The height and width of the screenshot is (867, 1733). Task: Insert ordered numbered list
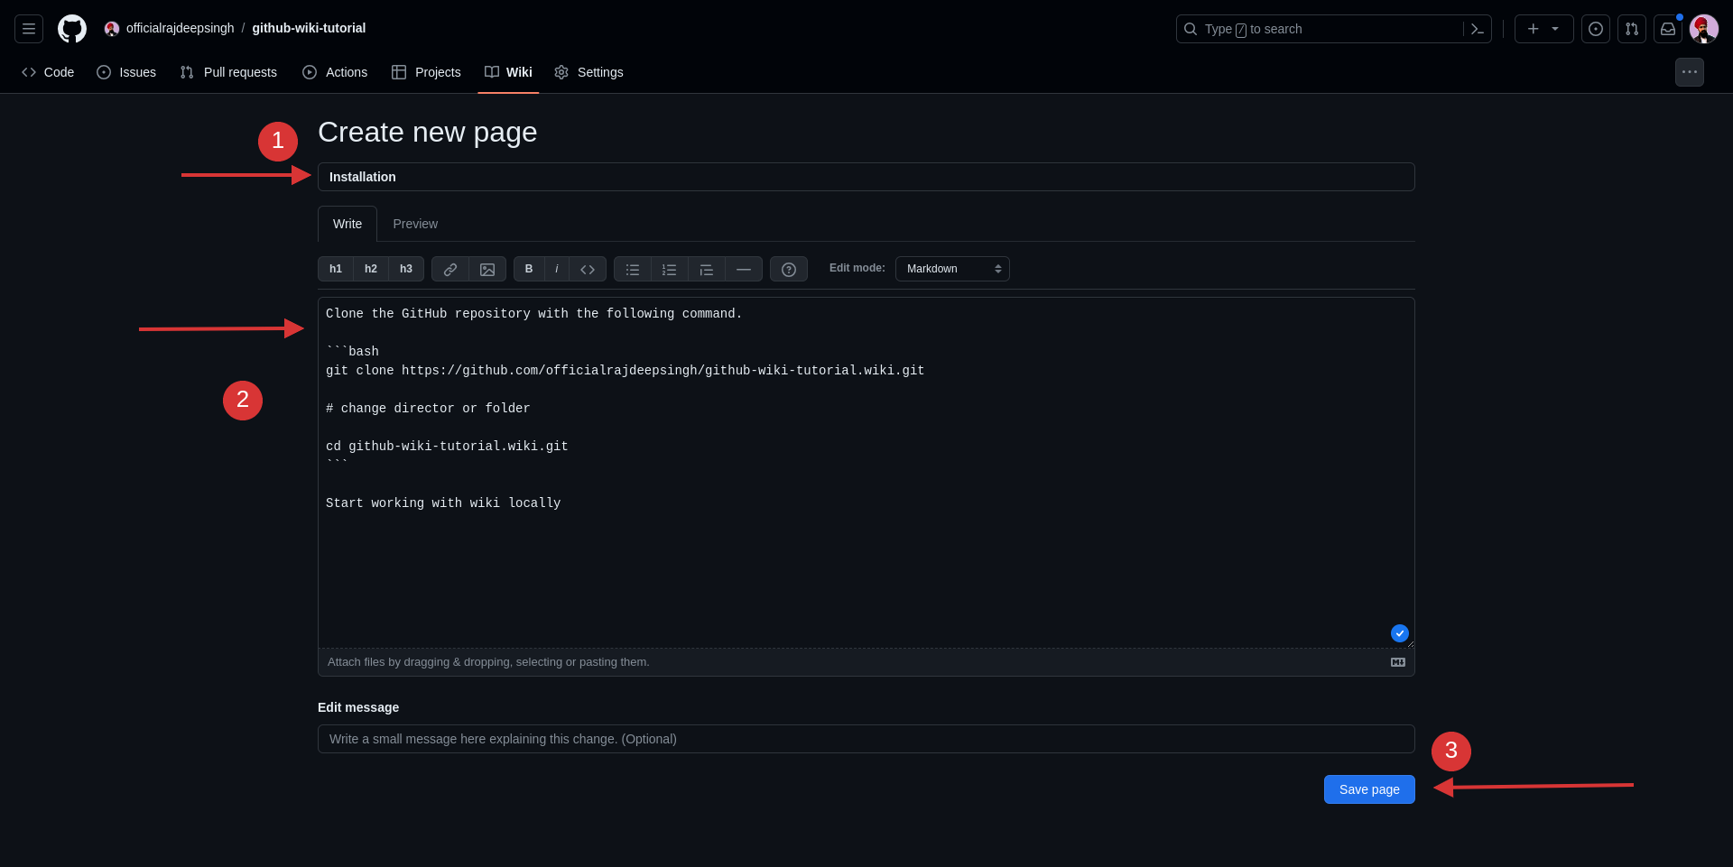coord(670,269)
